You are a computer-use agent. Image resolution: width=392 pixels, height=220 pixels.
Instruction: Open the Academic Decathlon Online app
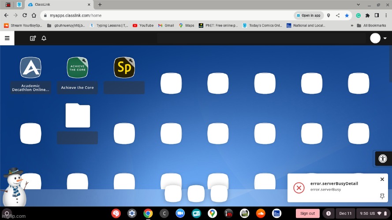tap(30, 68)
